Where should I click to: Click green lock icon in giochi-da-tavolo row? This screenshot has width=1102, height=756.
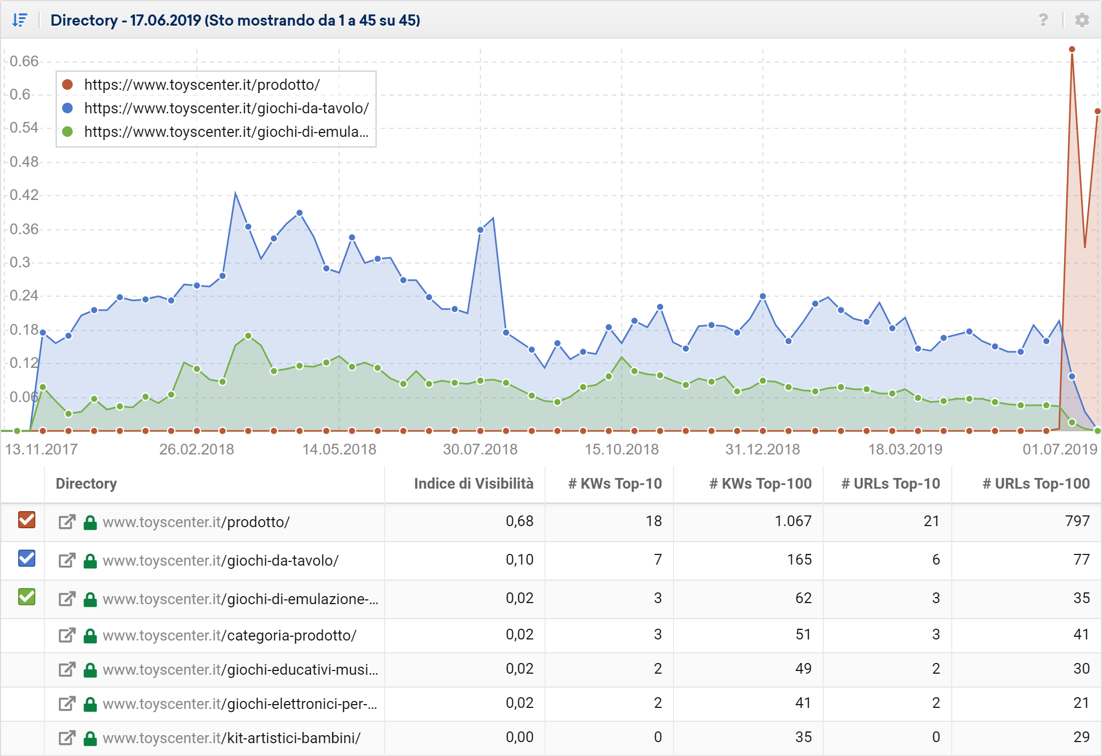90,560
